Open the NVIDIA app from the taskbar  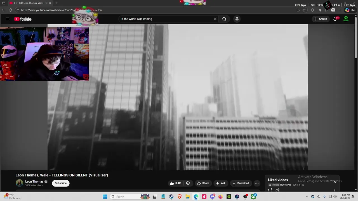229,197
